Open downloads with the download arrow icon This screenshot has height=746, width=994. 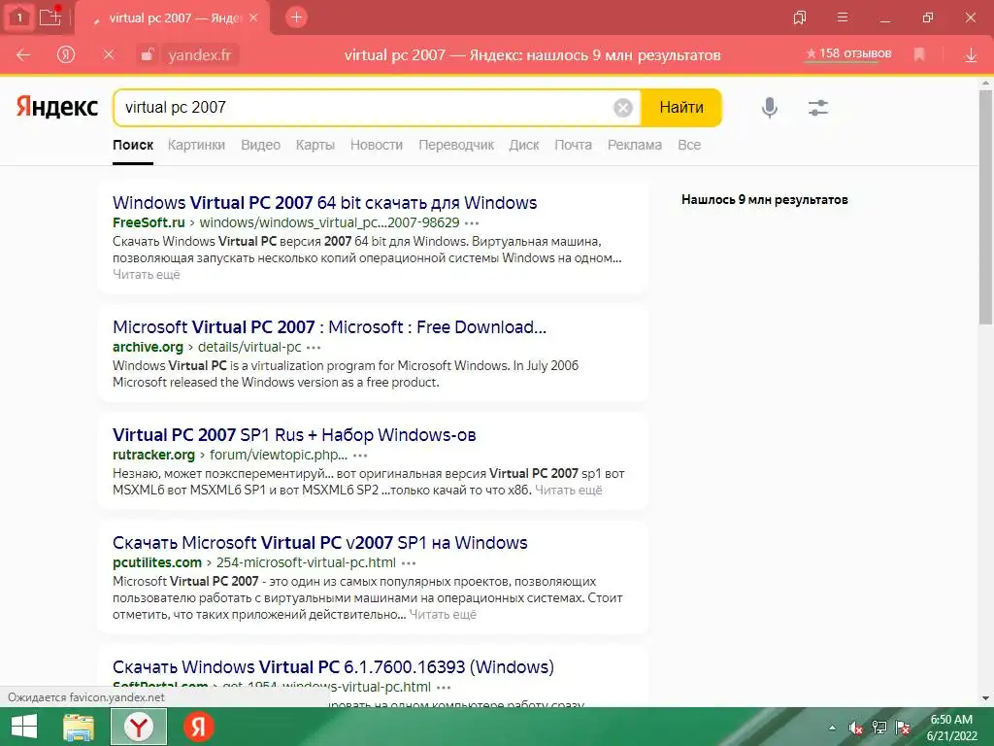pos(971,55)
